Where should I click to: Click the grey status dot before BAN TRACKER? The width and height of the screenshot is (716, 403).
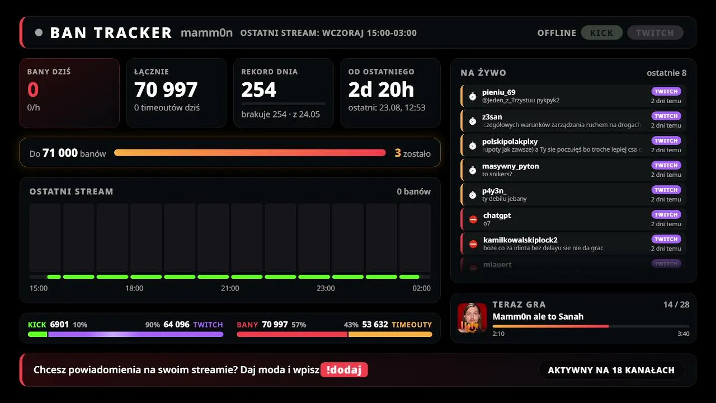click(39, 32)
